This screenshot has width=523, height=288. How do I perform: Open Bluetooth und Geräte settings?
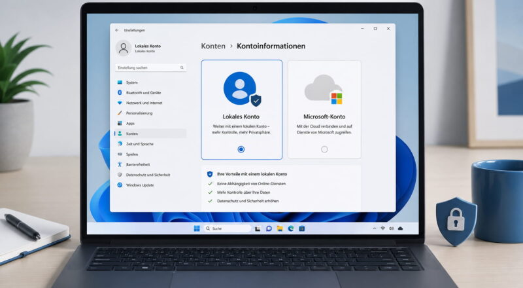150,92
